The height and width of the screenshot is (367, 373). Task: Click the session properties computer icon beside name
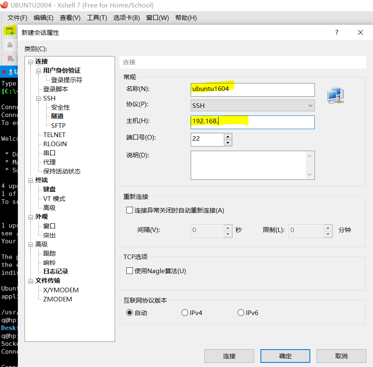pyautogui.click(x=336, y=95)
